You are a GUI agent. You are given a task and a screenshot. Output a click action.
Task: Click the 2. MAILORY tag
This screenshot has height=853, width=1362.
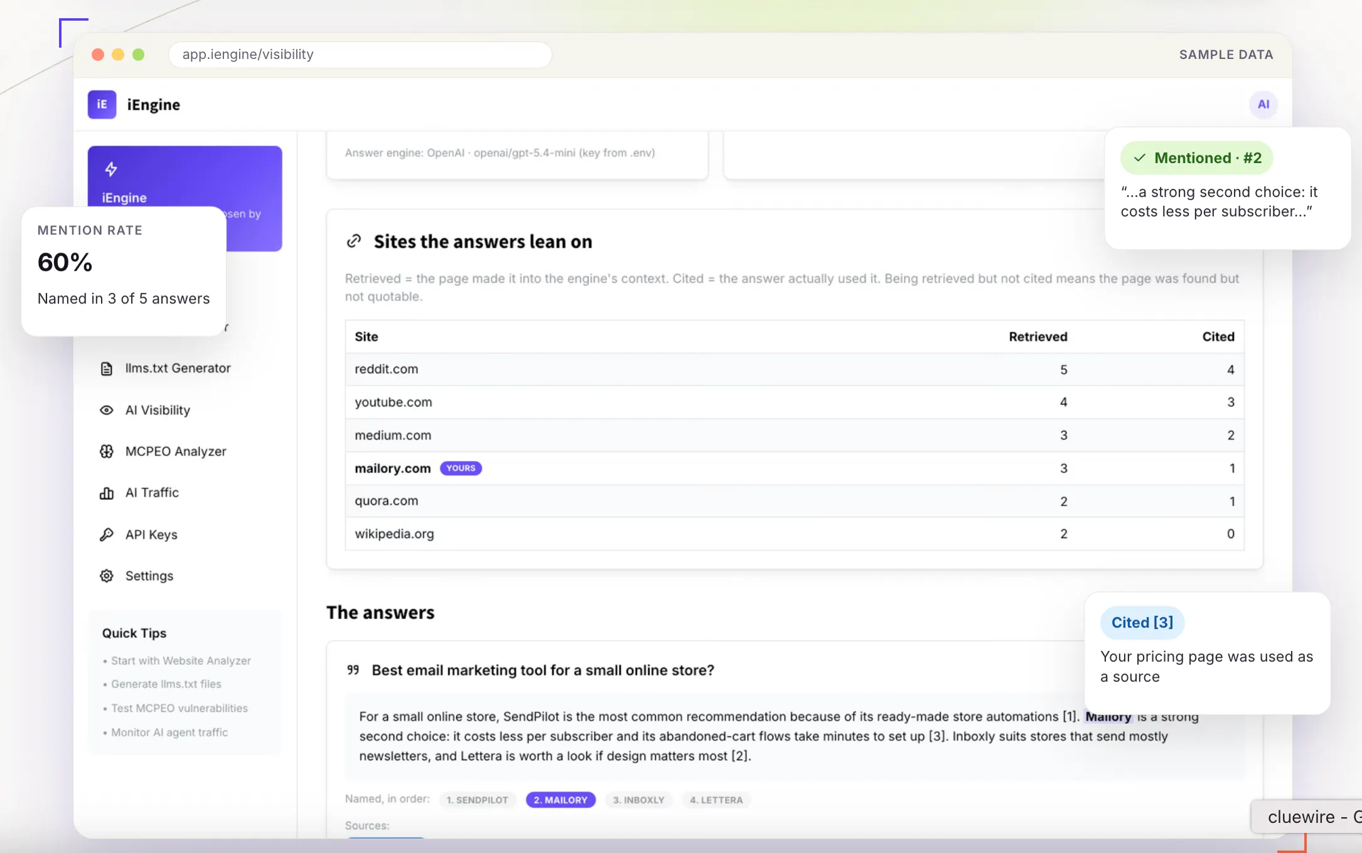(x=560, y=800)
